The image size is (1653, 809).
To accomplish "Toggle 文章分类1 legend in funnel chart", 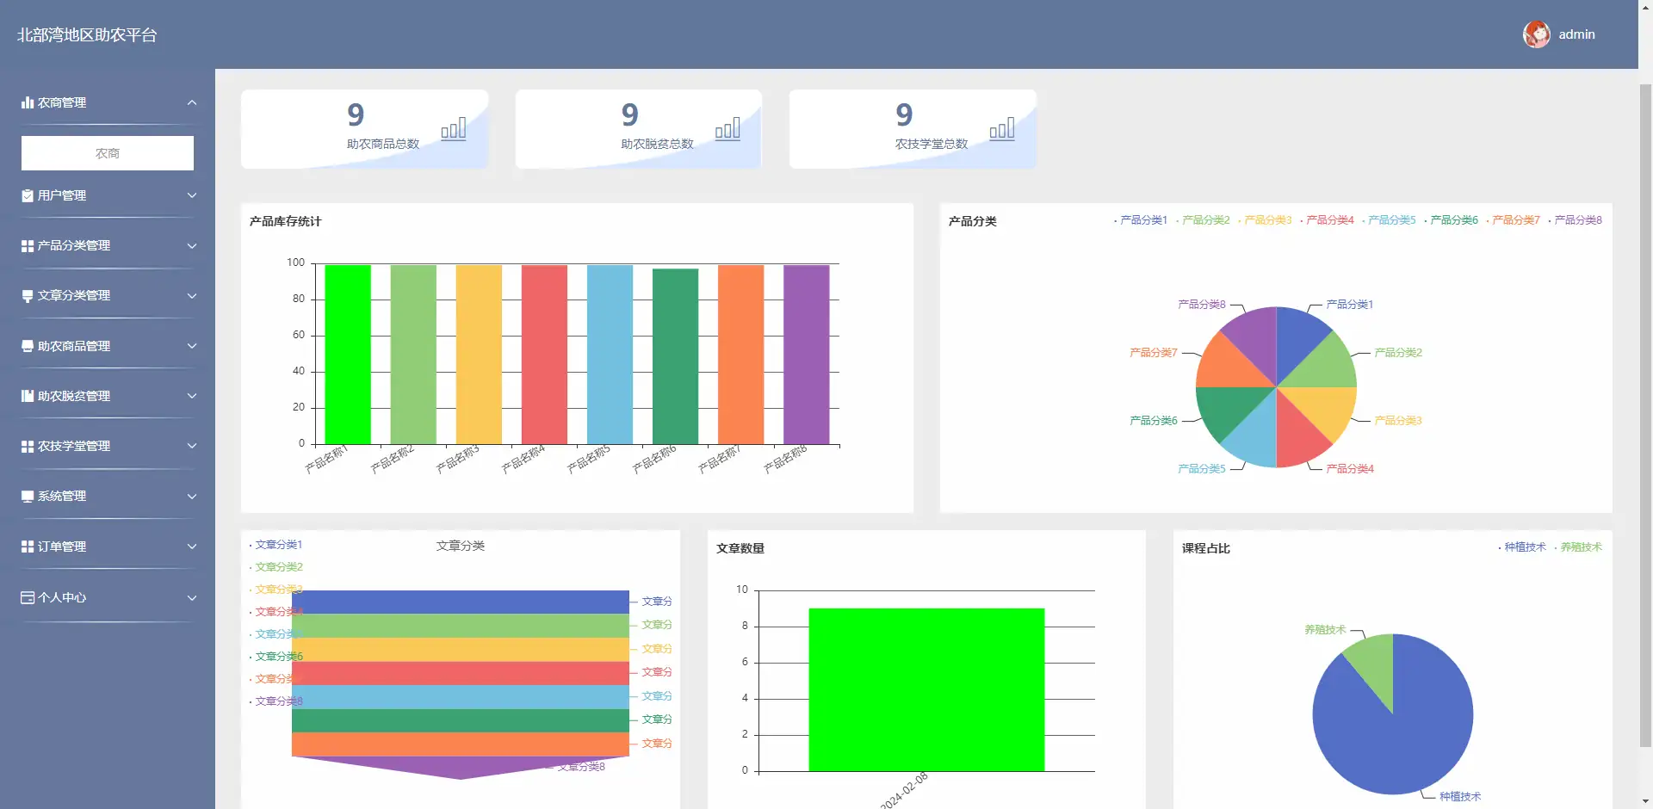I will click(276, 545).
